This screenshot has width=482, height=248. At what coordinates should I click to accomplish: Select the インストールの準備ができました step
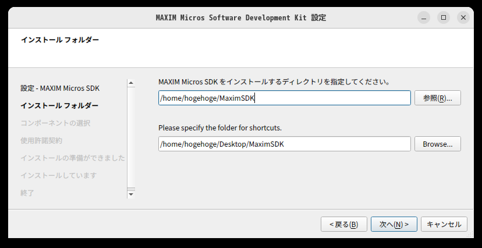(x=73, y=158)
